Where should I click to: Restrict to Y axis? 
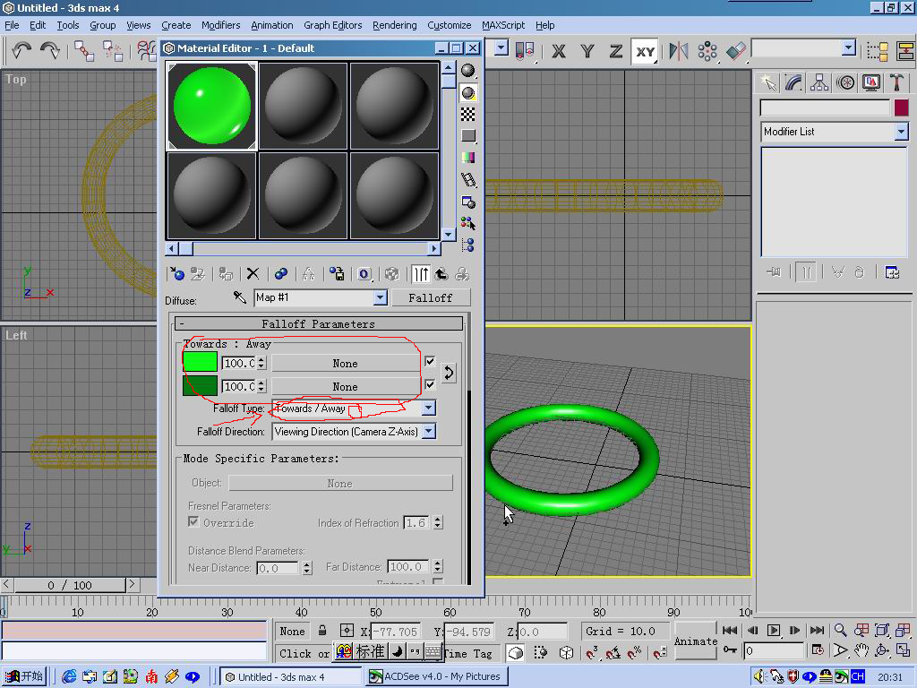(587, 51)
